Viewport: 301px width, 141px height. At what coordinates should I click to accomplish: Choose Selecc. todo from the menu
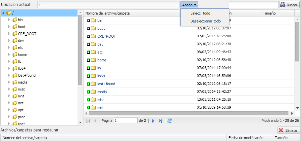point(200,13)
